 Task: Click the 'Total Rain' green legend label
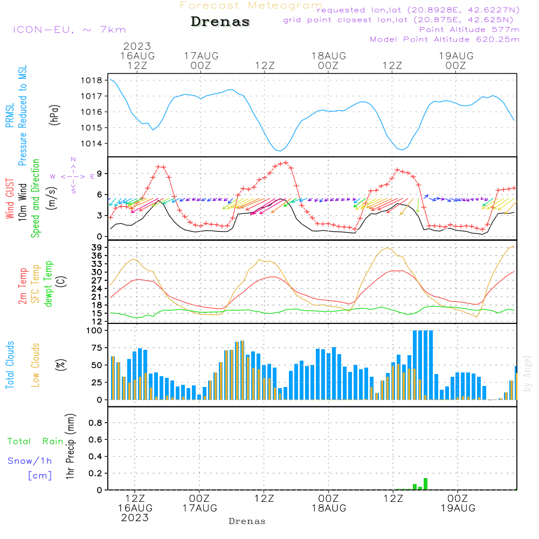click(36, 441)
